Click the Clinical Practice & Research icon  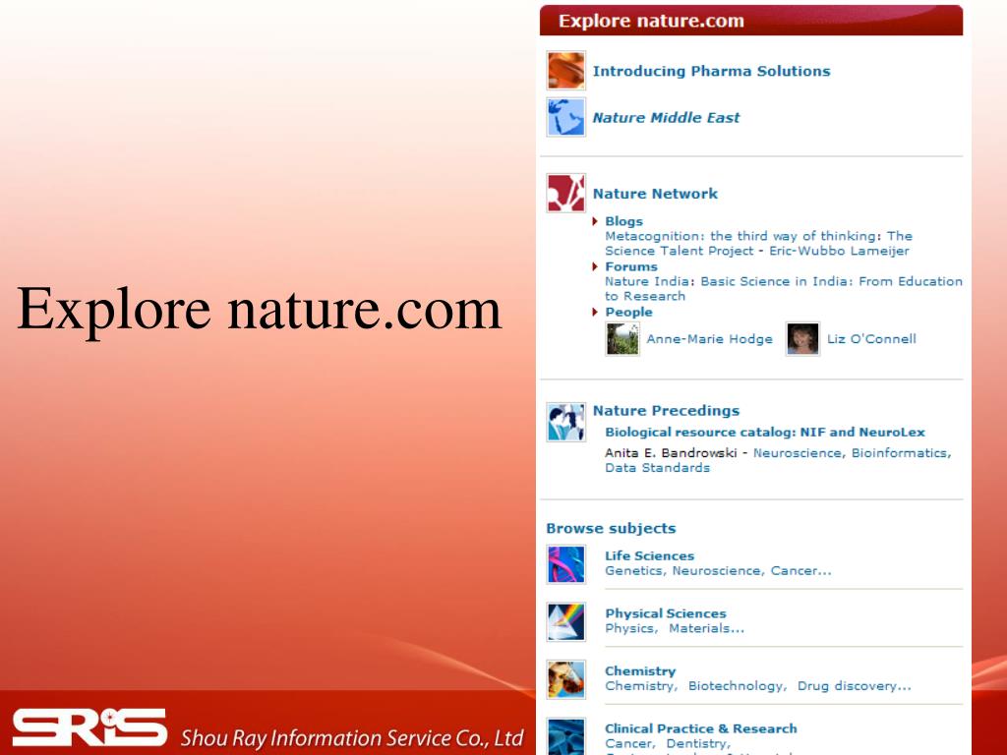pos(565,736)
